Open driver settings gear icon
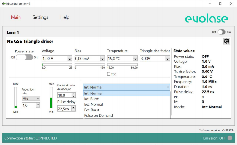Image resolution: width=237 pixels, height=145 pixels. tap(226, 41)
